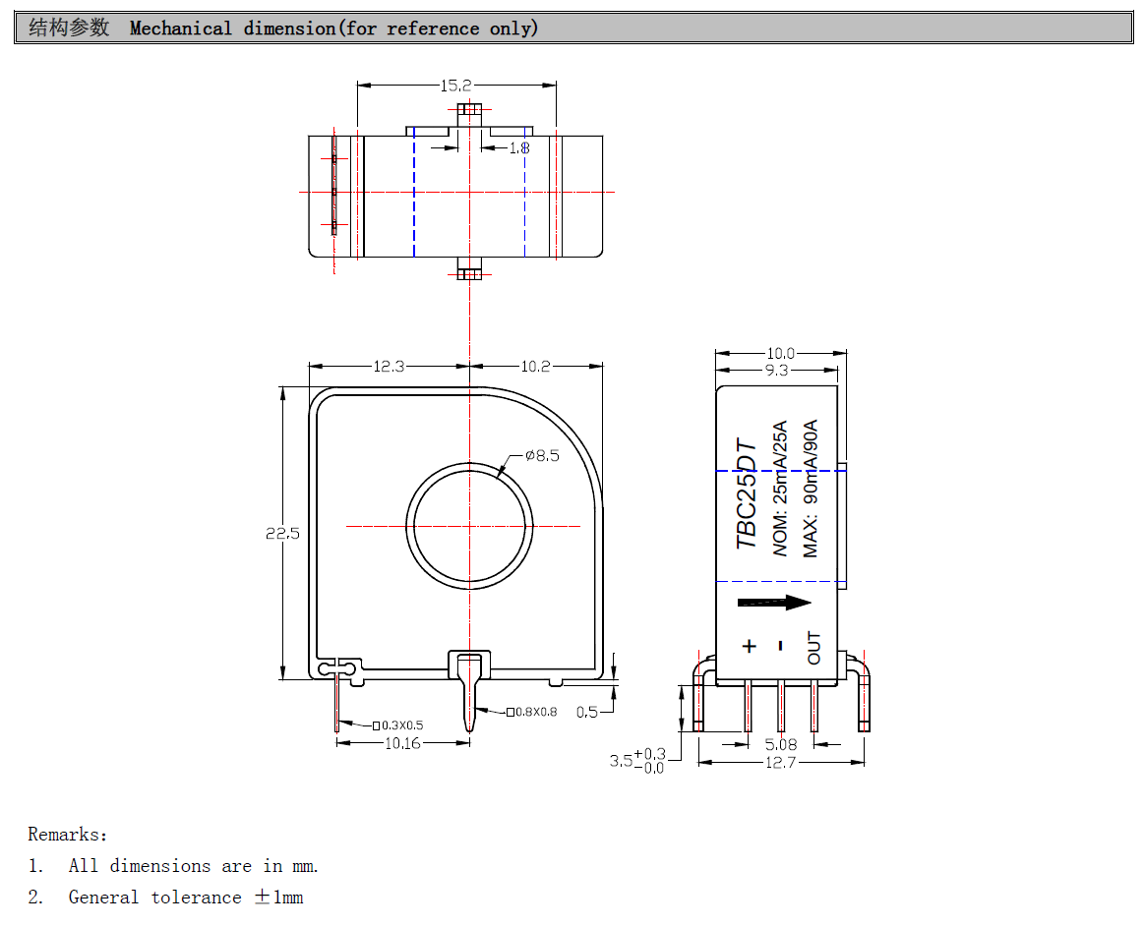Click the ø8.5 diameter label
The image size is (1144, 927).
(x=541, y=455)
